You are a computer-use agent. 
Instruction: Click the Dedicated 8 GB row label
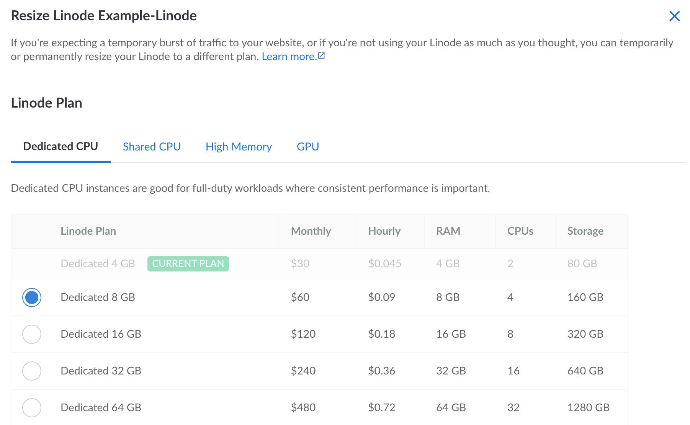tap(98, 297)
